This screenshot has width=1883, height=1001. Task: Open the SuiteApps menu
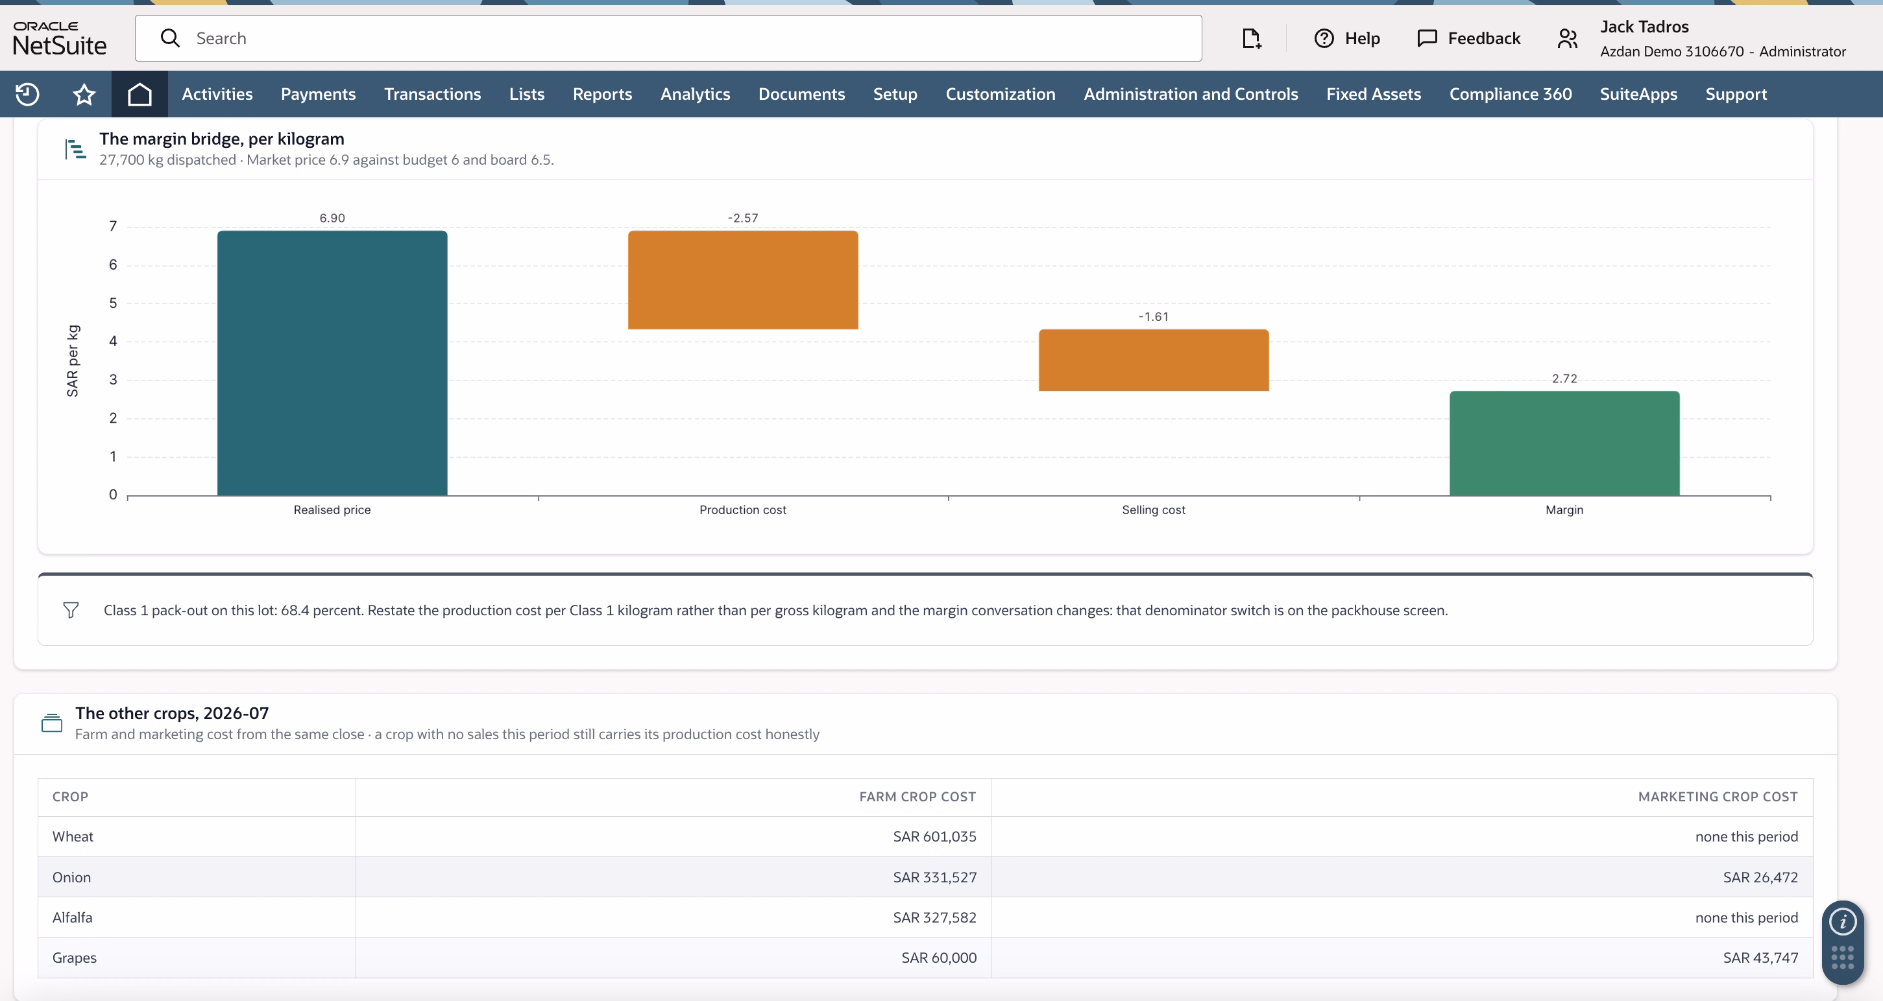click(1638, 94)
